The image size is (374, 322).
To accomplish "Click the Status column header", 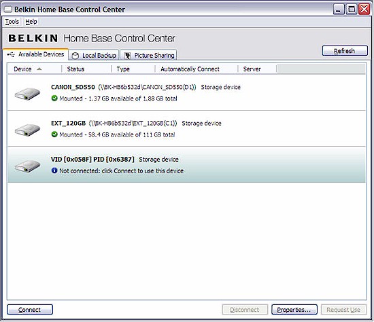I will (x=86, y=69).
